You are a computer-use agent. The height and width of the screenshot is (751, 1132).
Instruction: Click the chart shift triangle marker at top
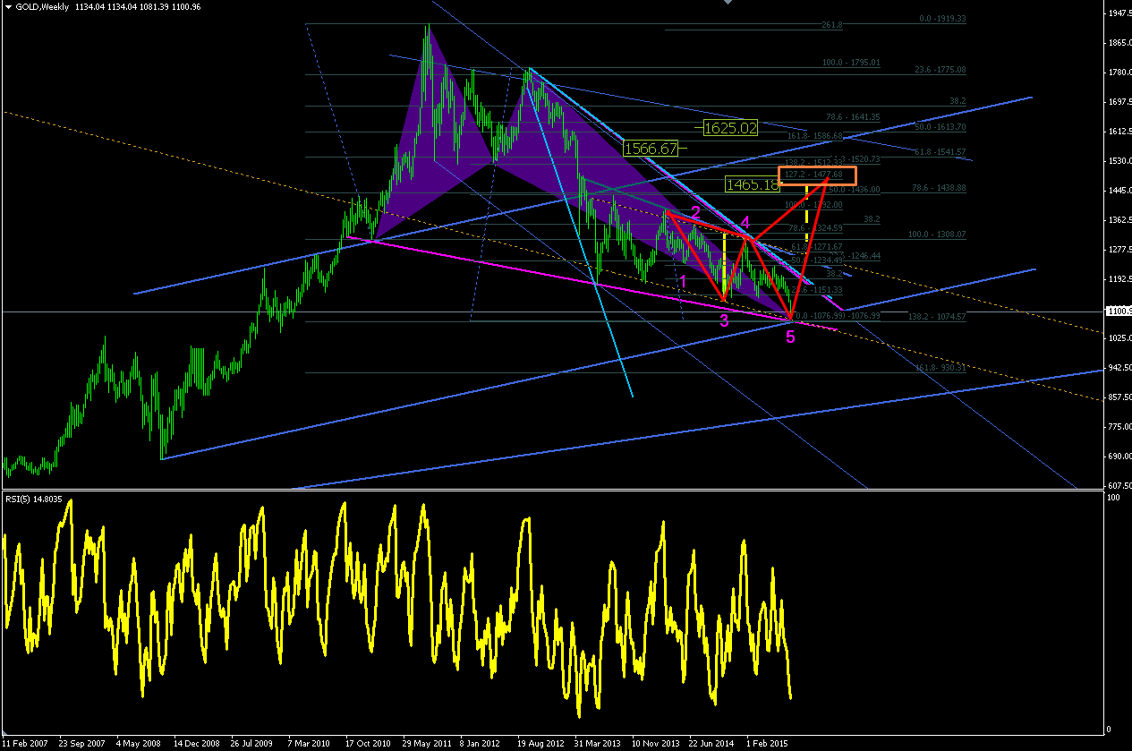pos(728,4)
